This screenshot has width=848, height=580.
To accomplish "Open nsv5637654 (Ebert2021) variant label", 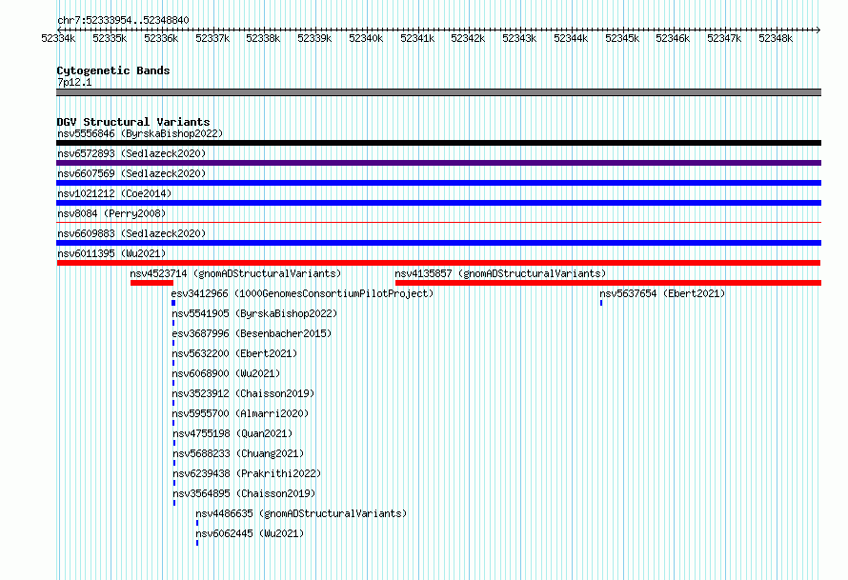I will point(662,293).
